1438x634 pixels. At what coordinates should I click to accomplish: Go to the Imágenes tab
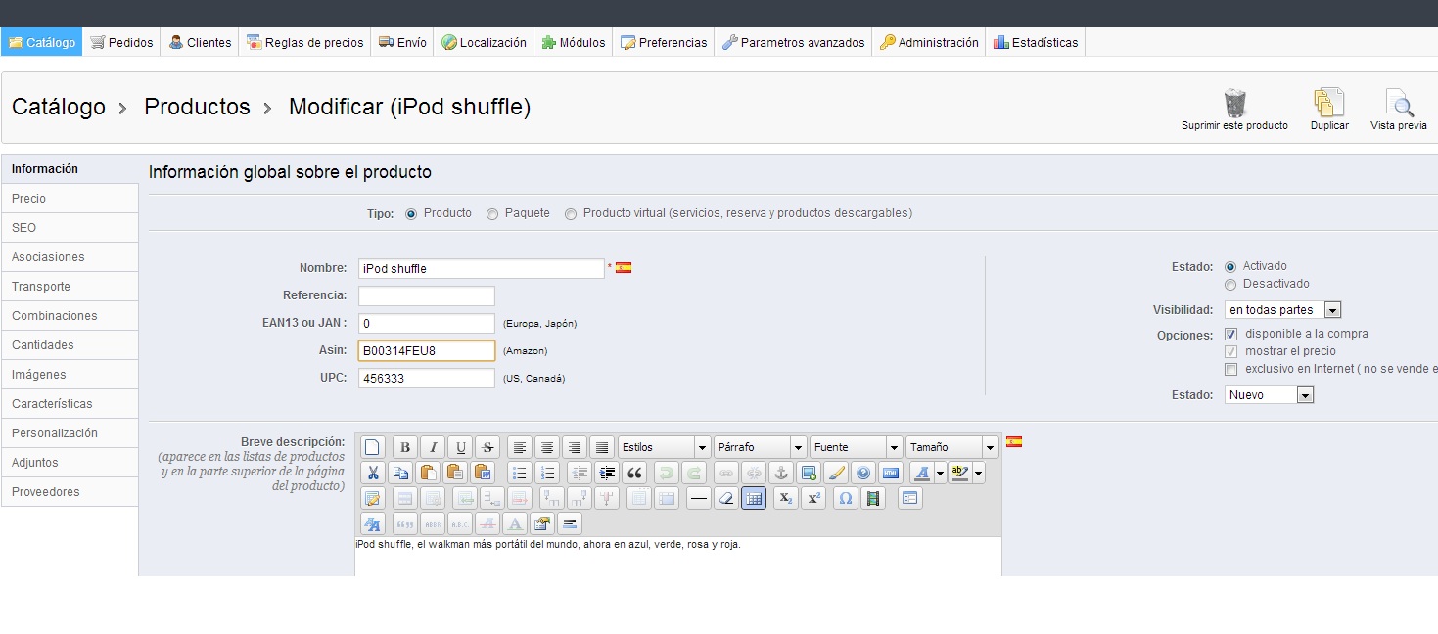pyautogui.click(x=70, y=375)
